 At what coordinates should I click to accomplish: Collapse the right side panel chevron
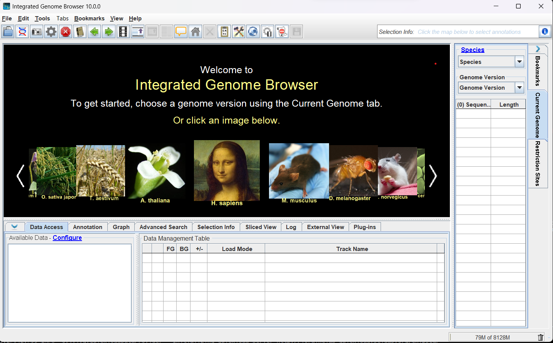538,49
